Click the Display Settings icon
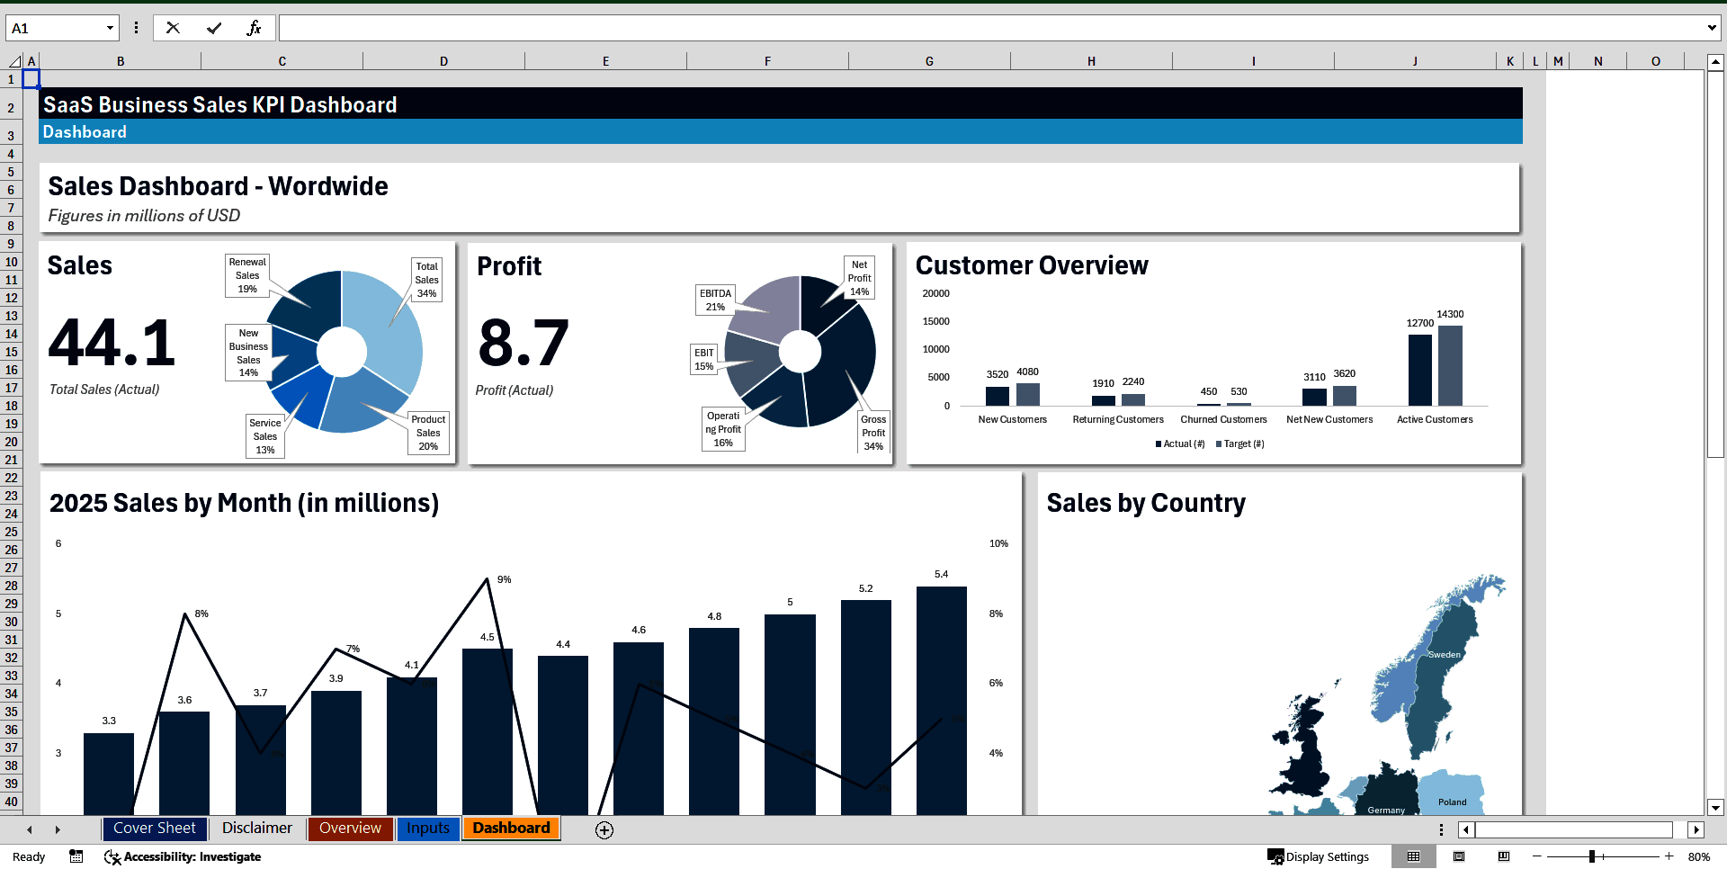 [x=1275, y=856]
